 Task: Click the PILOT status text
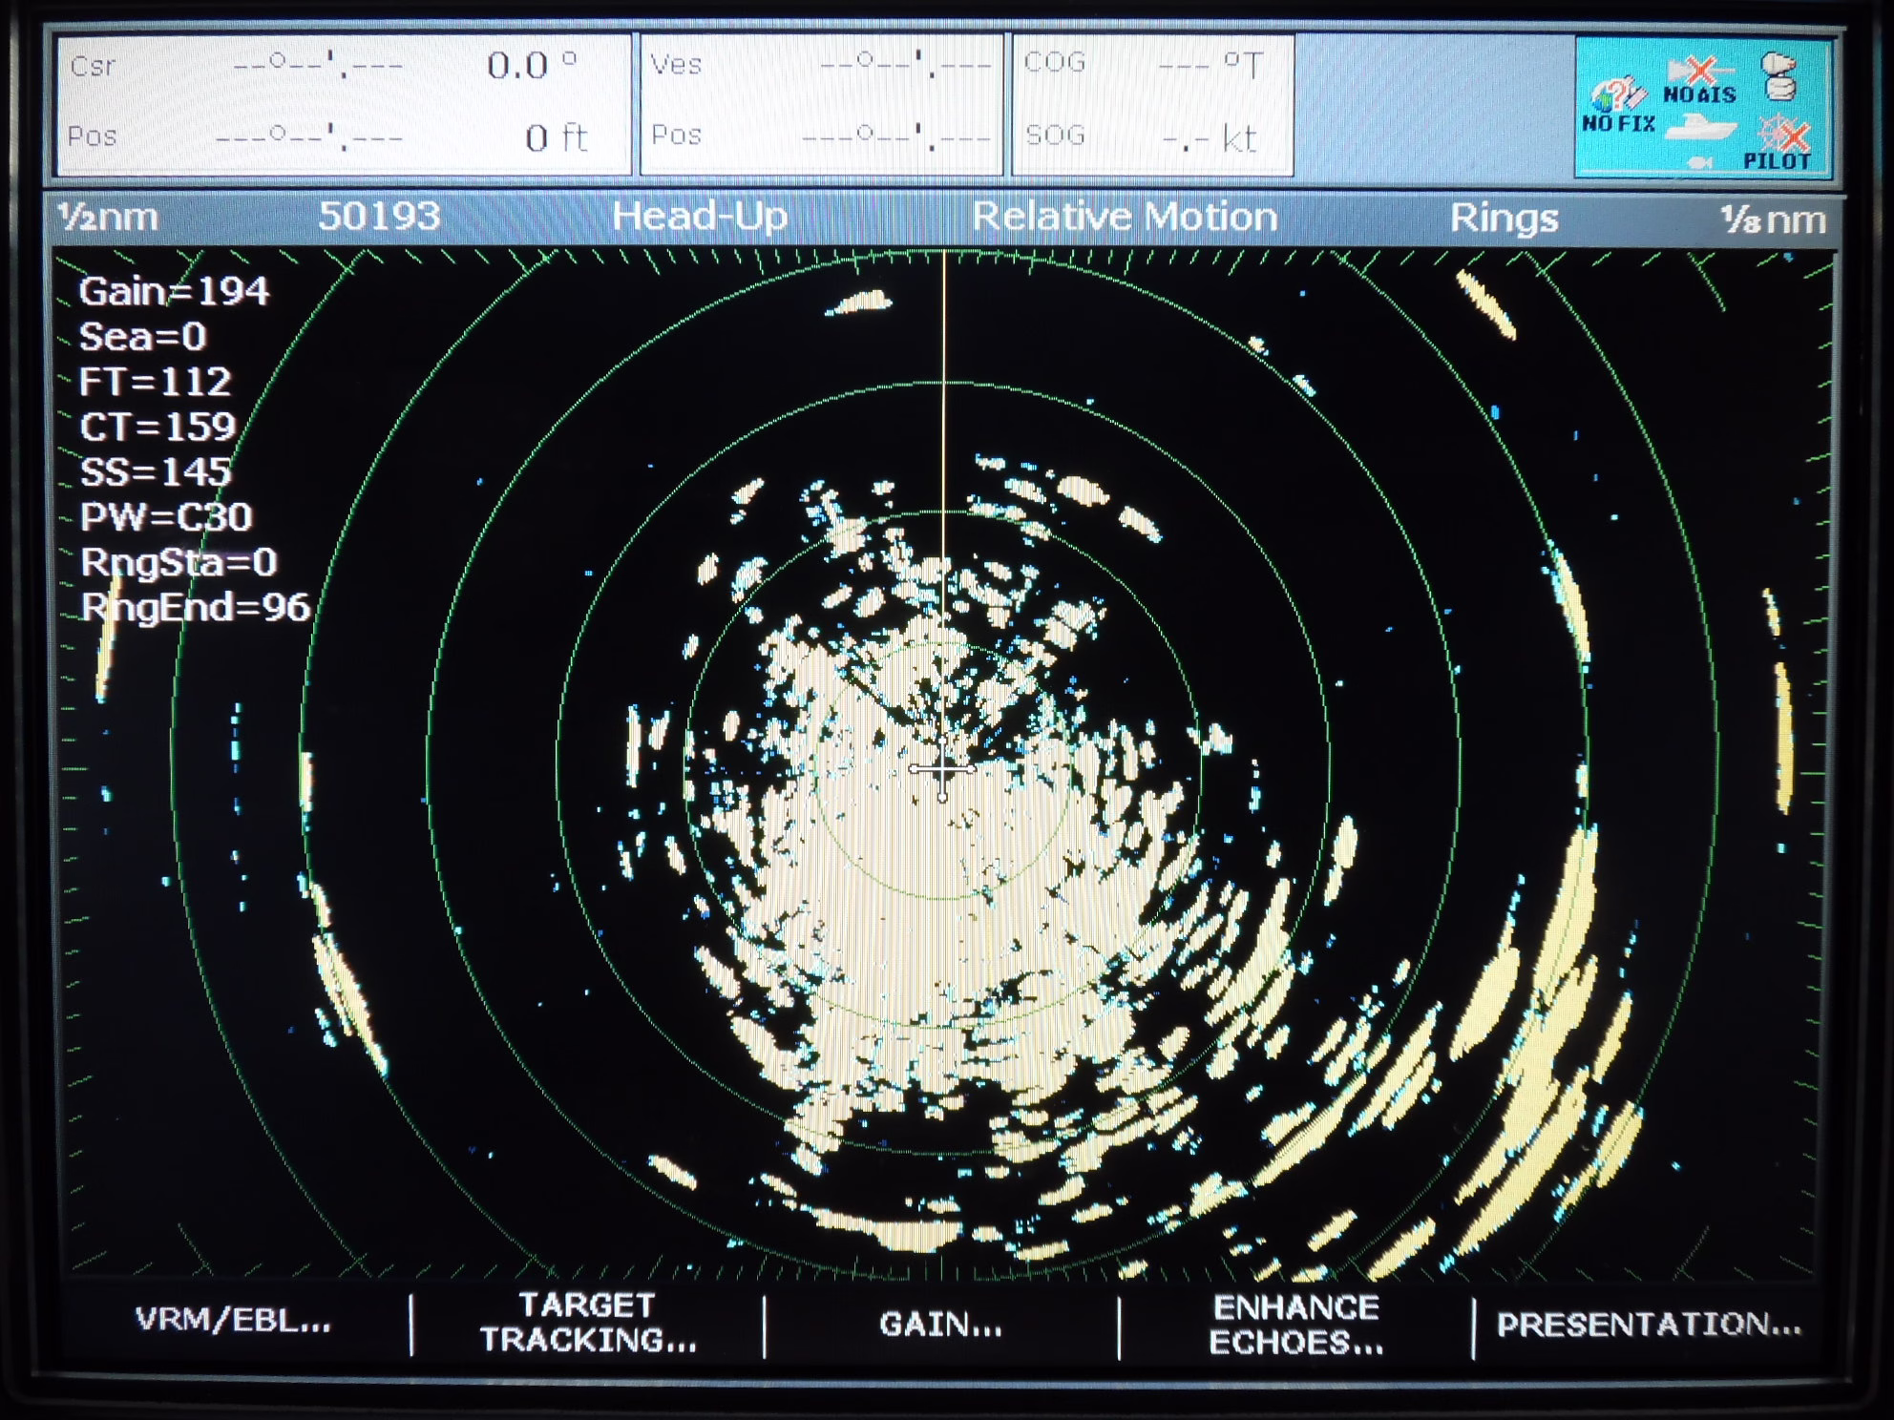pos(1777,161)
